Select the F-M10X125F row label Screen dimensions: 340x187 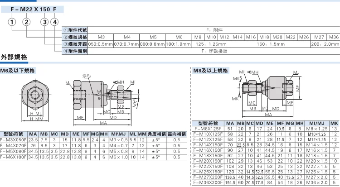(208, 134)
